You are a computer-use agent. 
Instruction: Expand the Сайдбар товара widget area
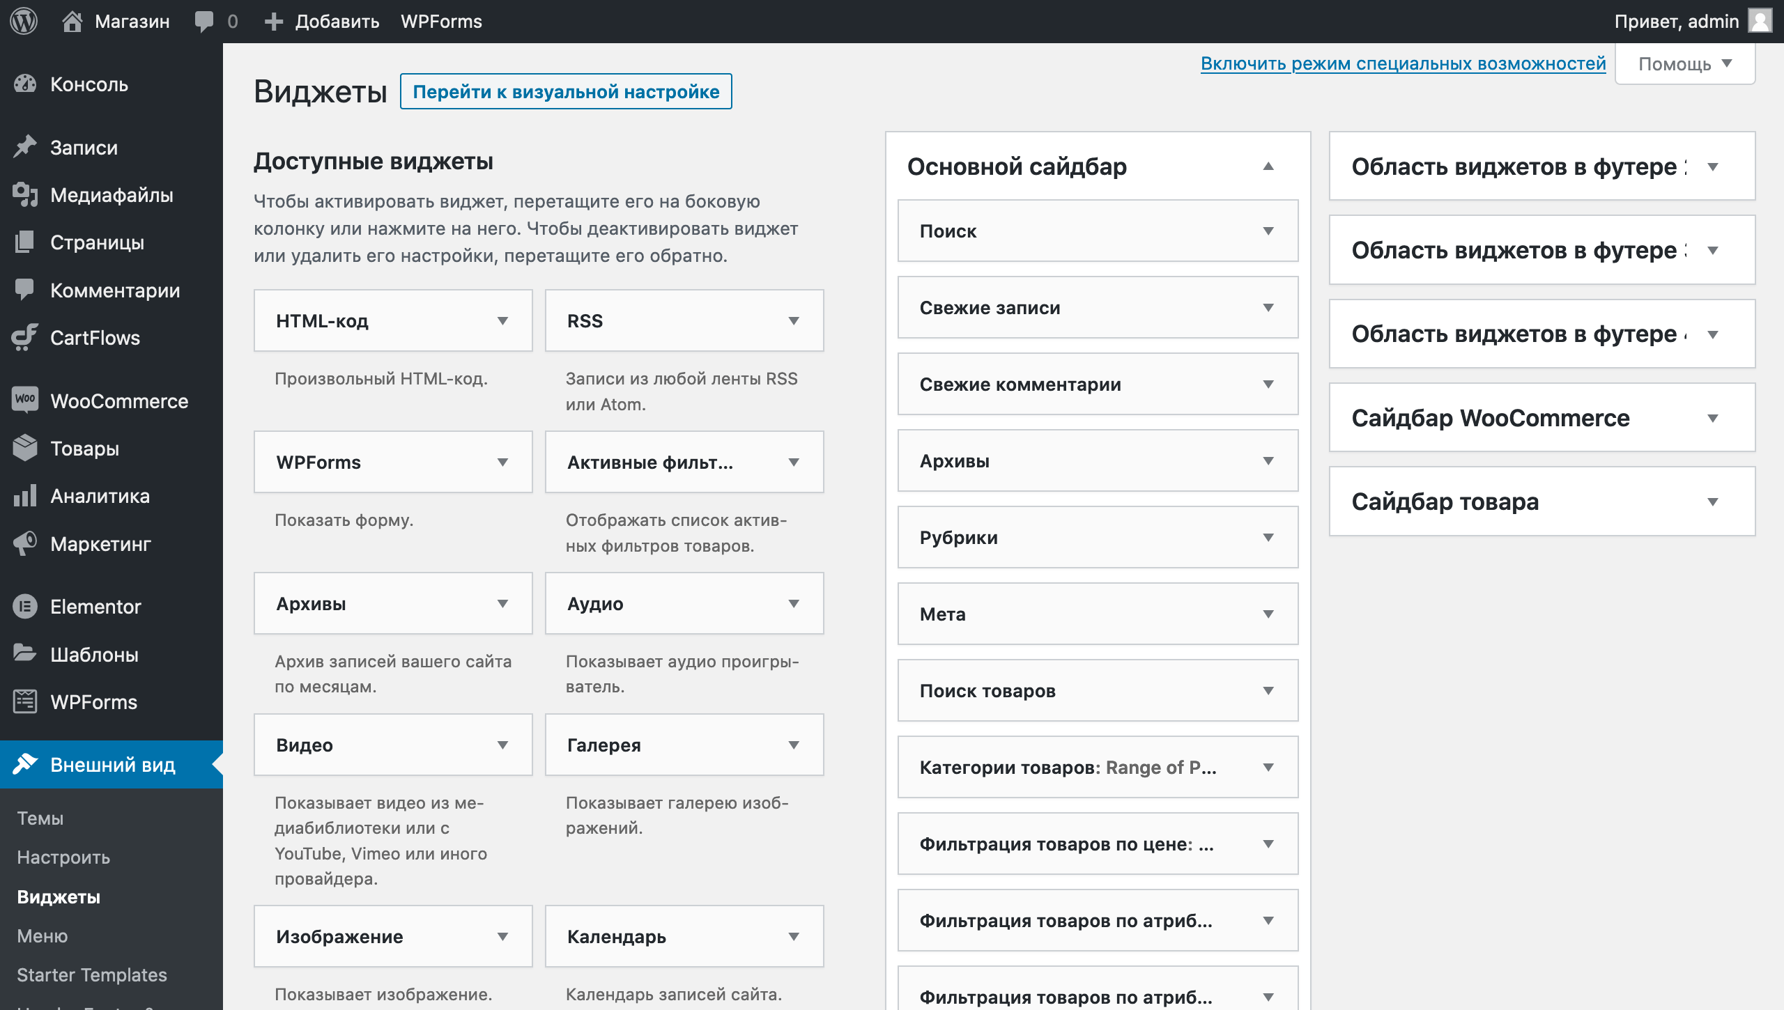[1716, 502]
